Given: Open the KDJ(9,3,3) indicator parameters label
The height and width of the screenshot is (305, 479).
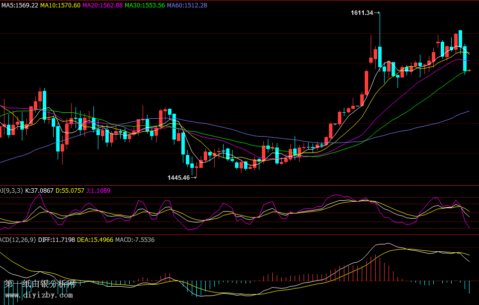Looking at the screenshot, I should pyautogui.click(x=11, y=190).
